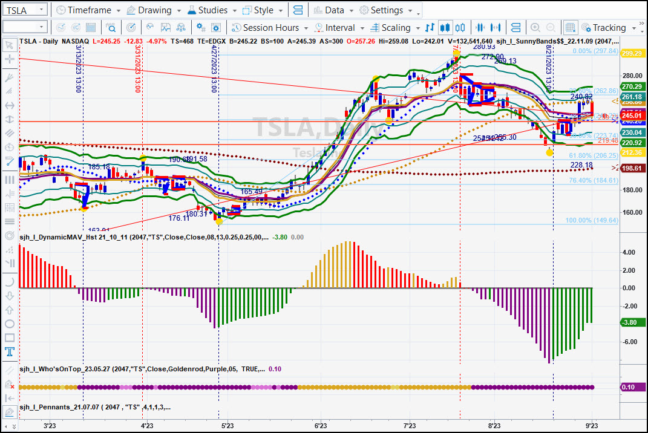The height and width of the screenshot is (433, 648).
Task: Open the Timeframe menu
Action: [88, 10]
